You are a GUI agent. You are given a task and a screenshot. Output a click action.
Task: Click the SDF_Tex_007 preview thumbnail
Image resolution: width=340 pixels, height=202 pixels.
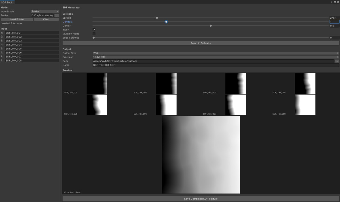[236, 105]
